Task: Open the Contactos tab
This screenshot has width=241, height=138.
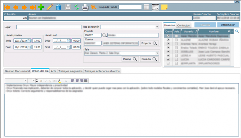Action: (x=184, y=25)
